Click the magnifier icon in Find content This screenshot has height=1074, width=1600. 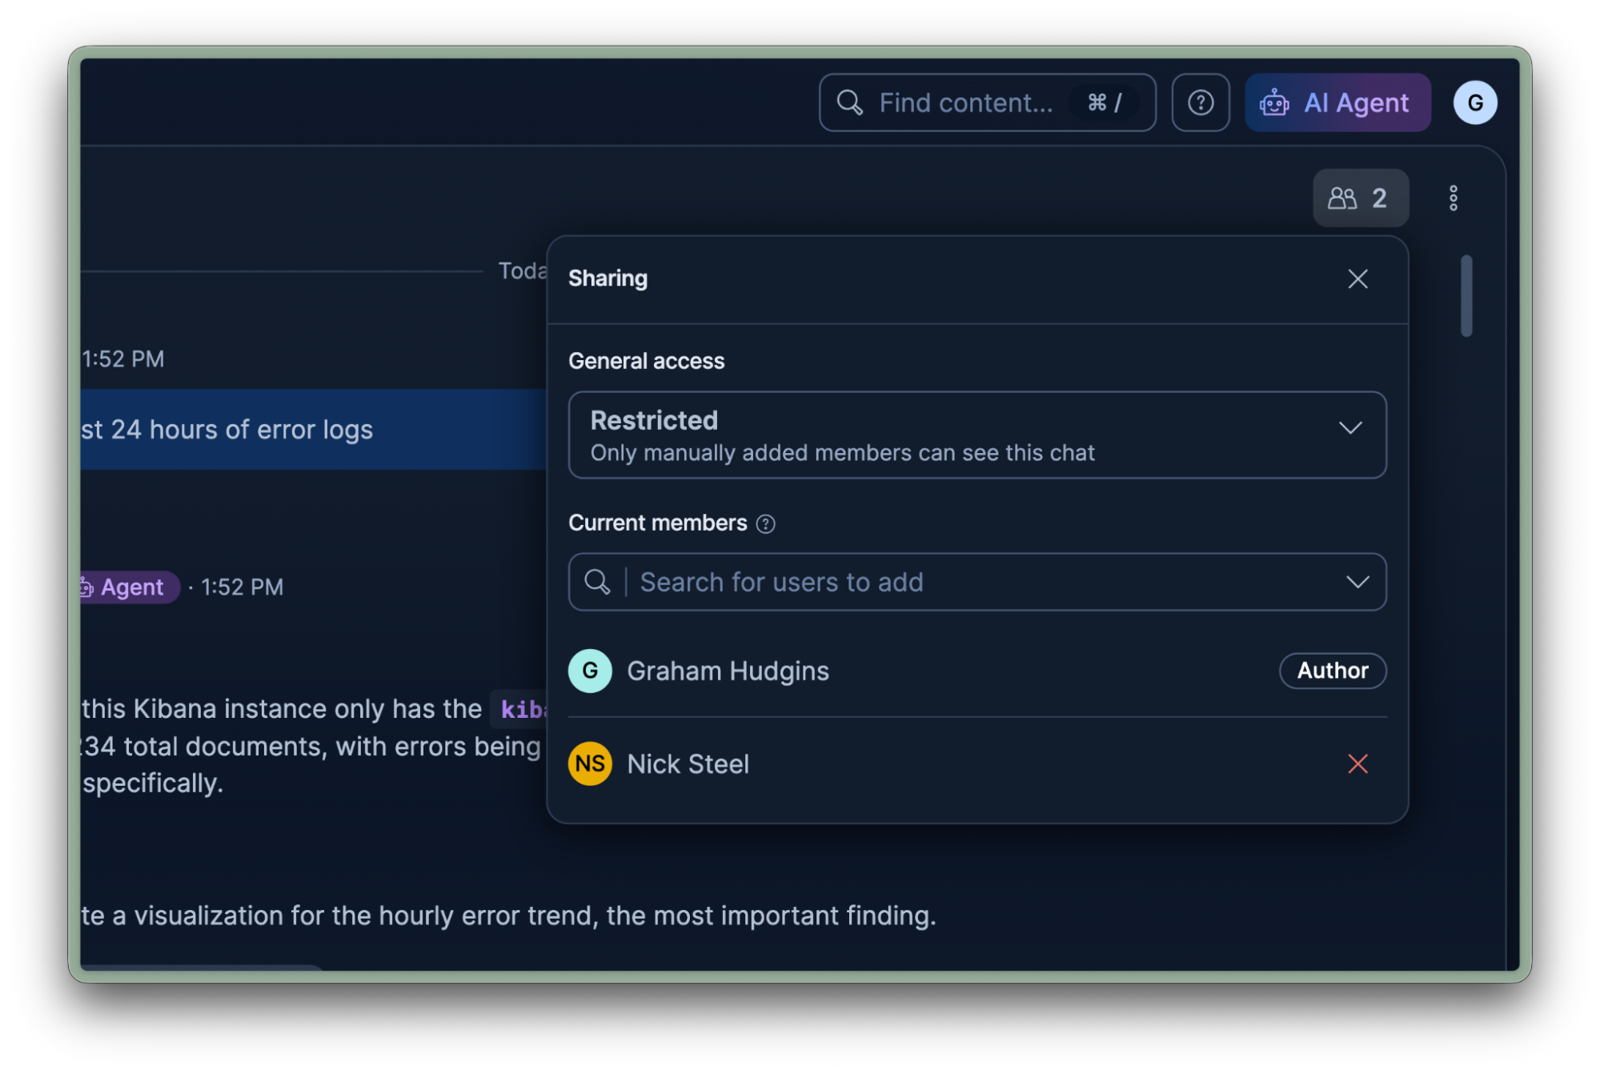point(848,102)
